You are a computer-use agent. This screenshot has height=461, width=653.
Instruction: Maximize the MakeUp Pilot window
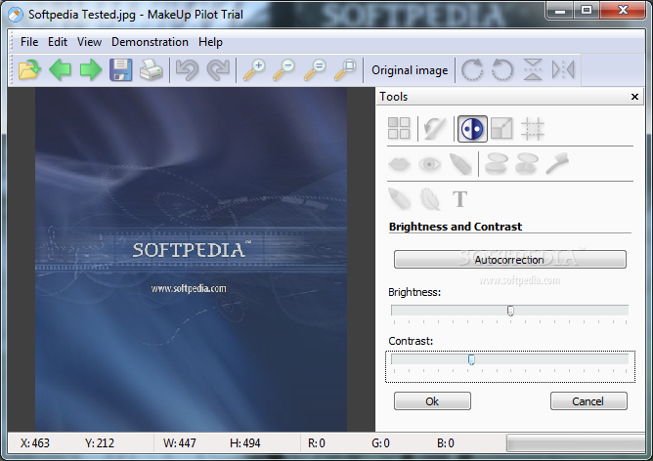(x=587, y=11)
